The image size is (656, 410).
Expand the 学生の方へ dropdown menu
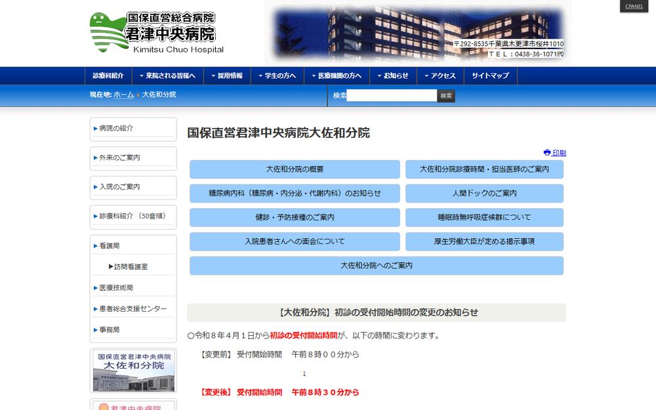pos(277,75)
